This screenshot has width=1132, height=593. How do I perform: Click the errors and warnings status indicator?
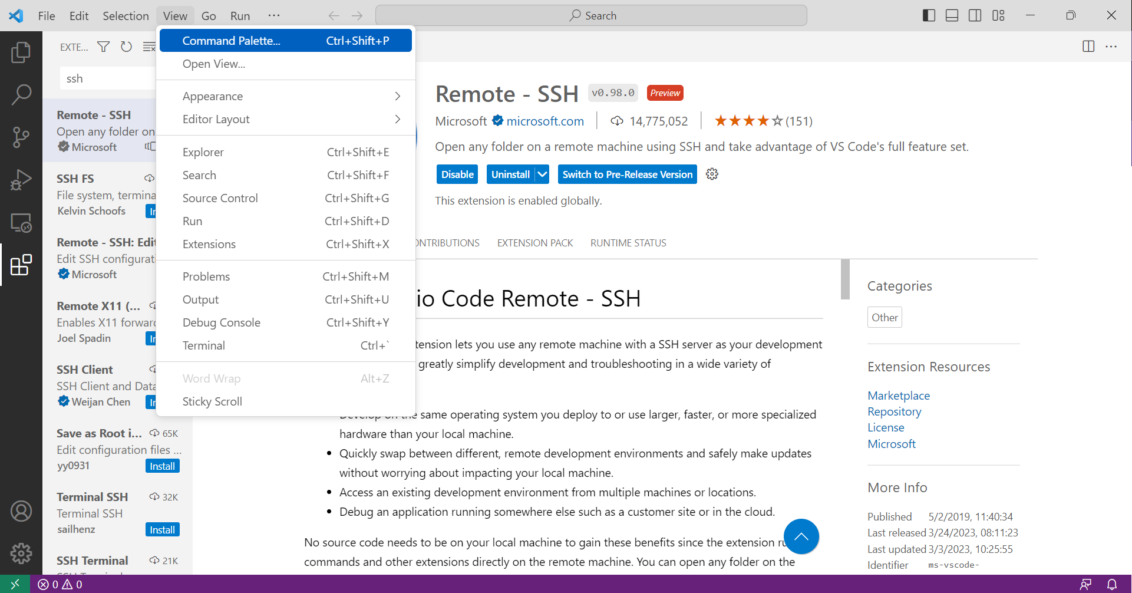coord(60,584)
